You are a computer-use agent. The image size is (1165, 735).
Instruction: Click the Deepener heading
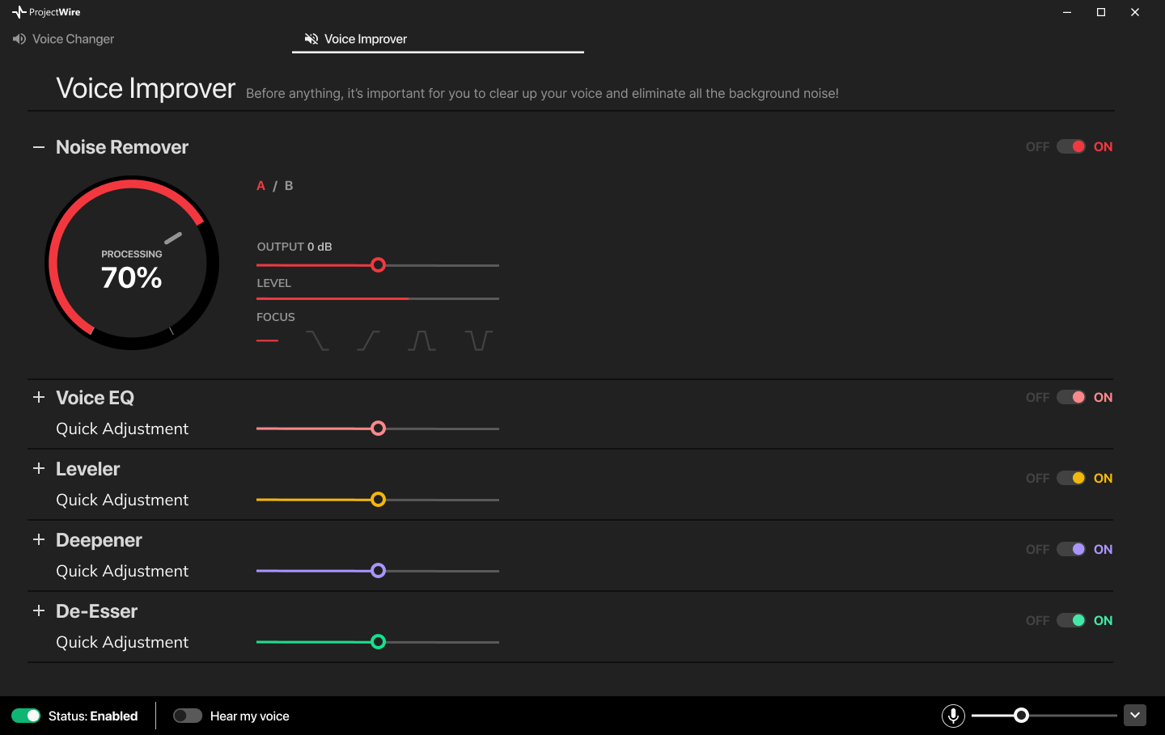pyautogui.click(x=99, y=540)
